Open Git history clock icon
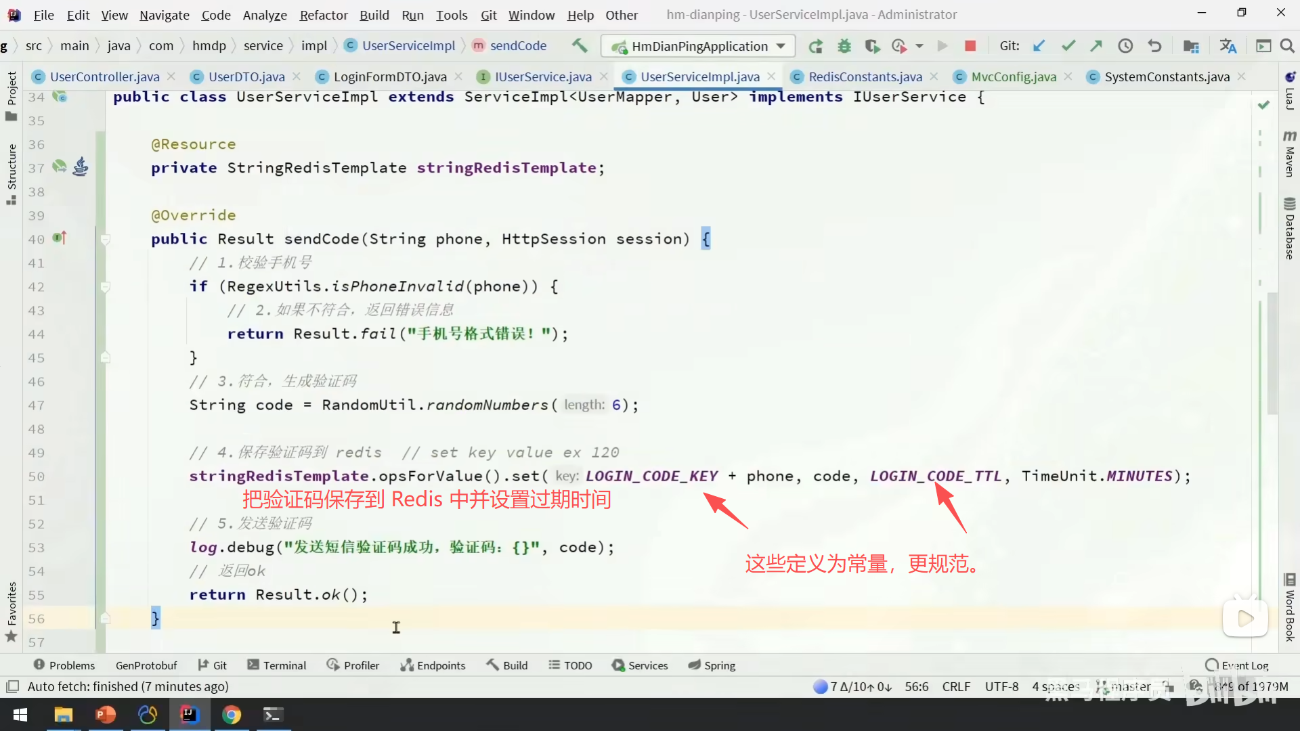 coord(1125,45)
